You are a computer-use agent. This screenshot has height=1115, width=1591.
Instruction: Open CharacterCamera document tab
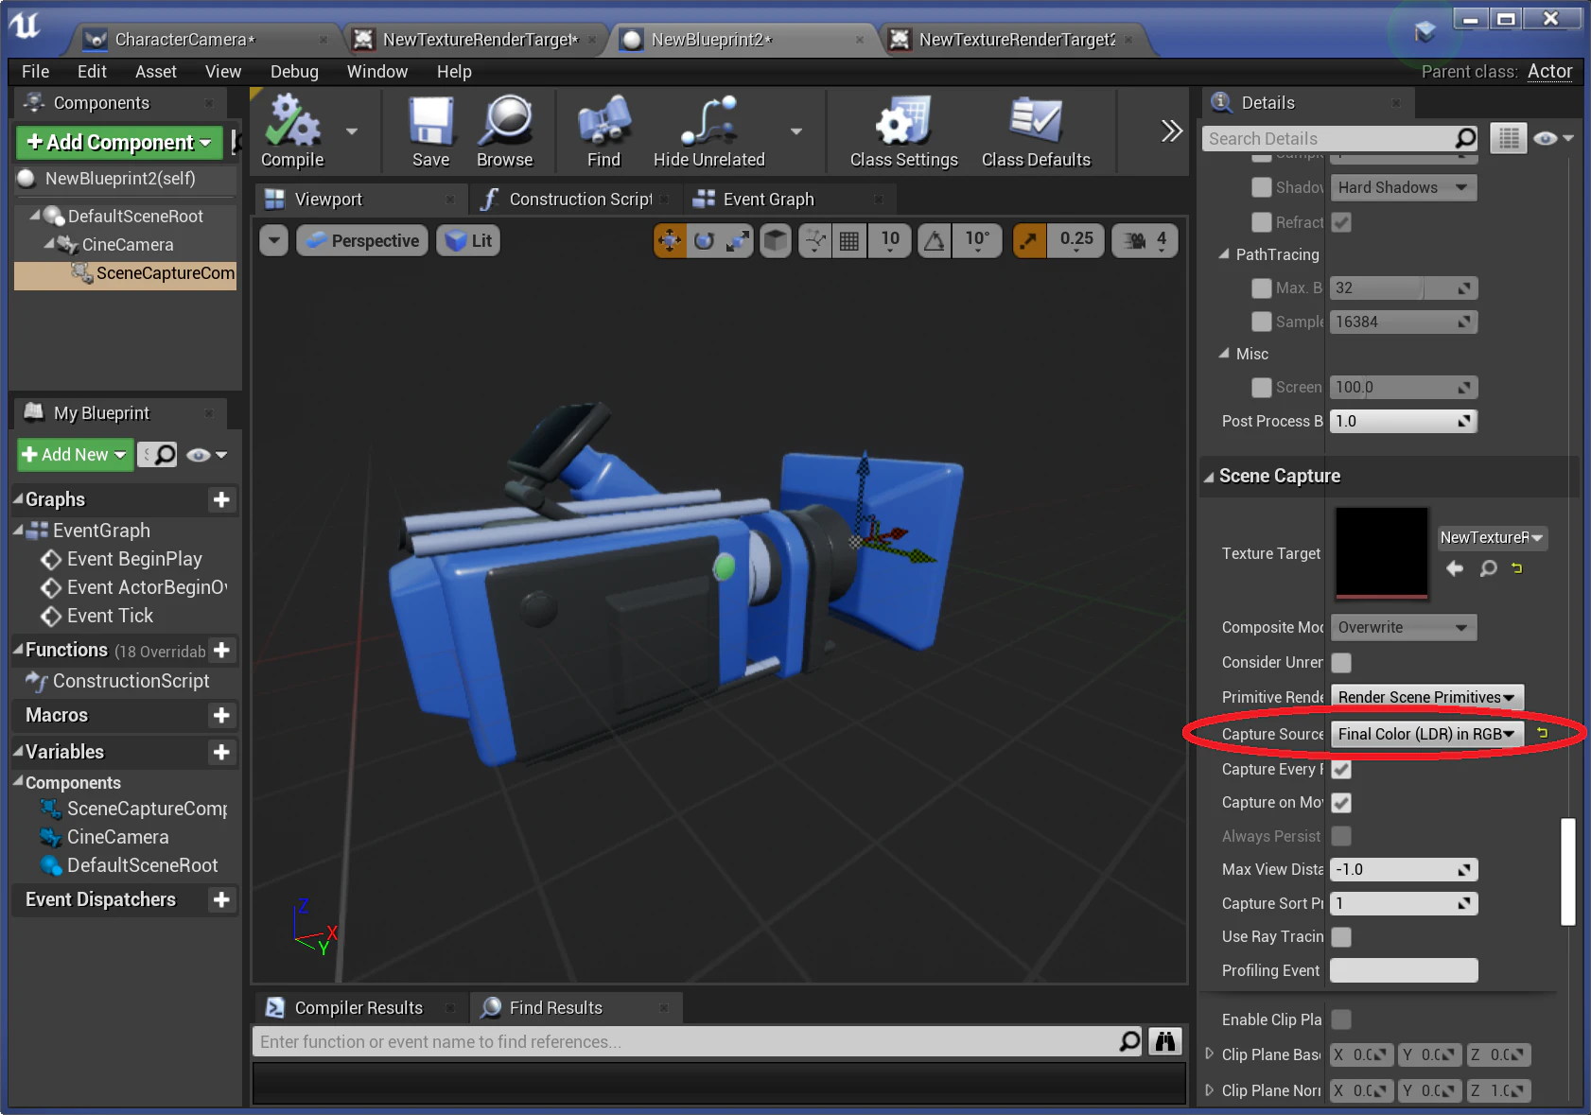click(185, 40)
